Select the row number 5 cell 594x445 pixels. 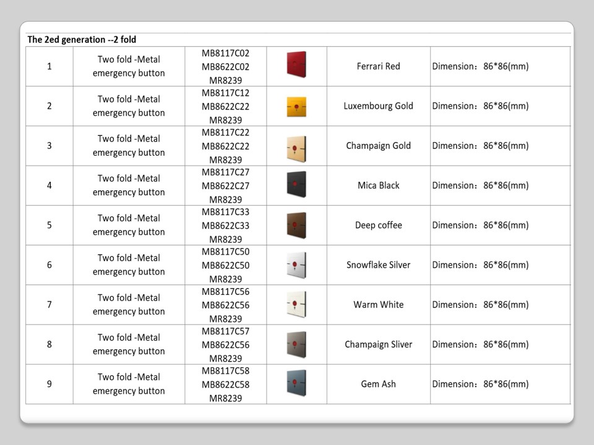click(x=49, y=225)
